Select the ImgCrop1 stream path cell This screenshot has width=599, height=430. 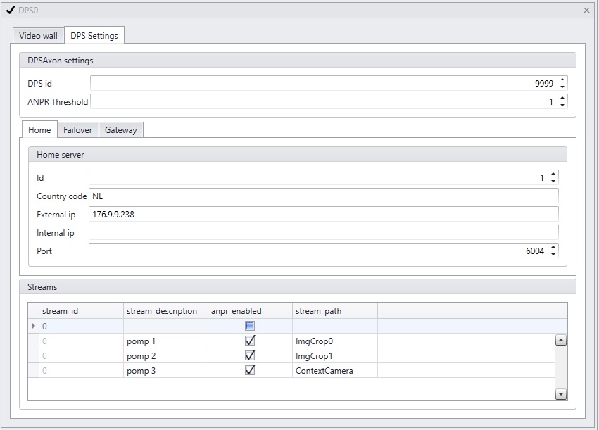coord(335,356)
